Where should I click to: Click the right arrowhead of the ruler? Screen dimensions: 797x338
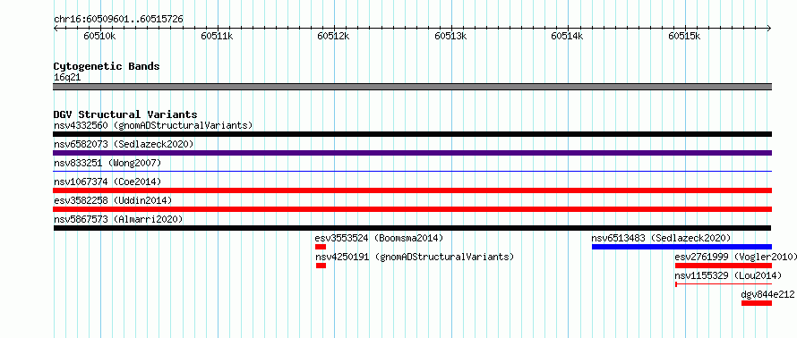pos(769,28)
